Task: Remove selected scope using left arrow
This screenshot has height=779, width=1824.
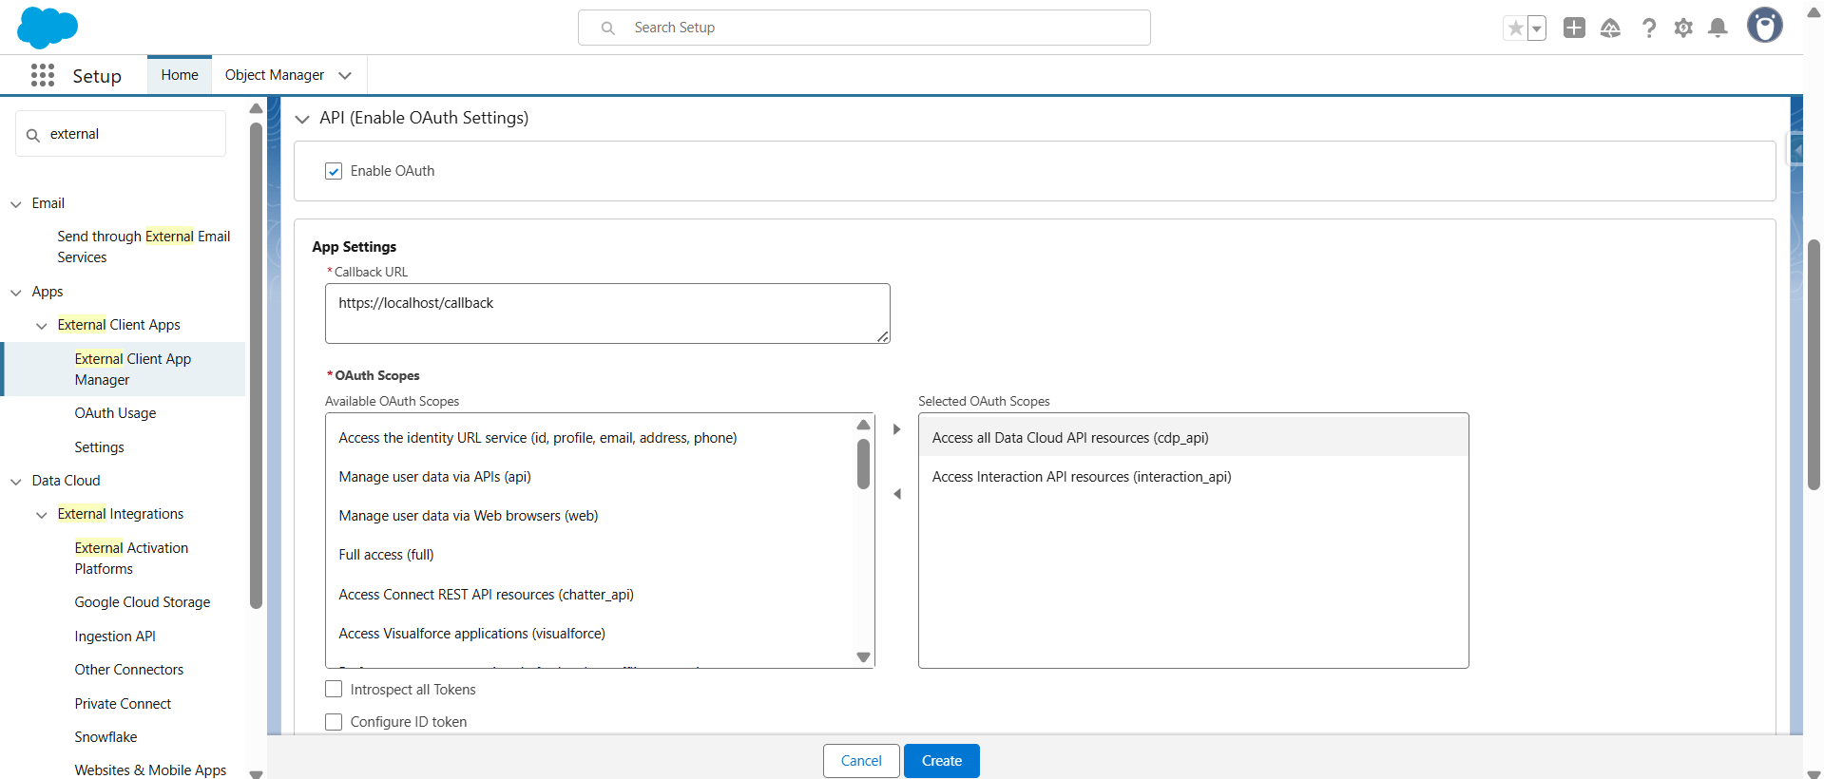Action: point(896,494)
